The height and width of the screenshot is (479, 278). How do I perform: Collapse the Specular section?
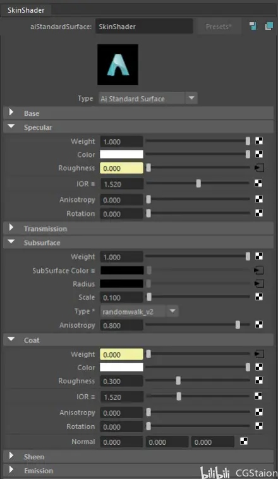(x=11, y=127)
